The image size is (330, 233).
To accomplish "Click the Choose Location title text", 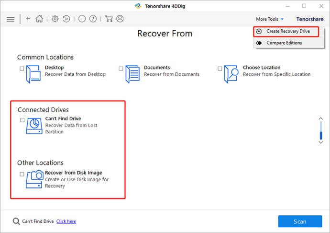I will (262, 68).
